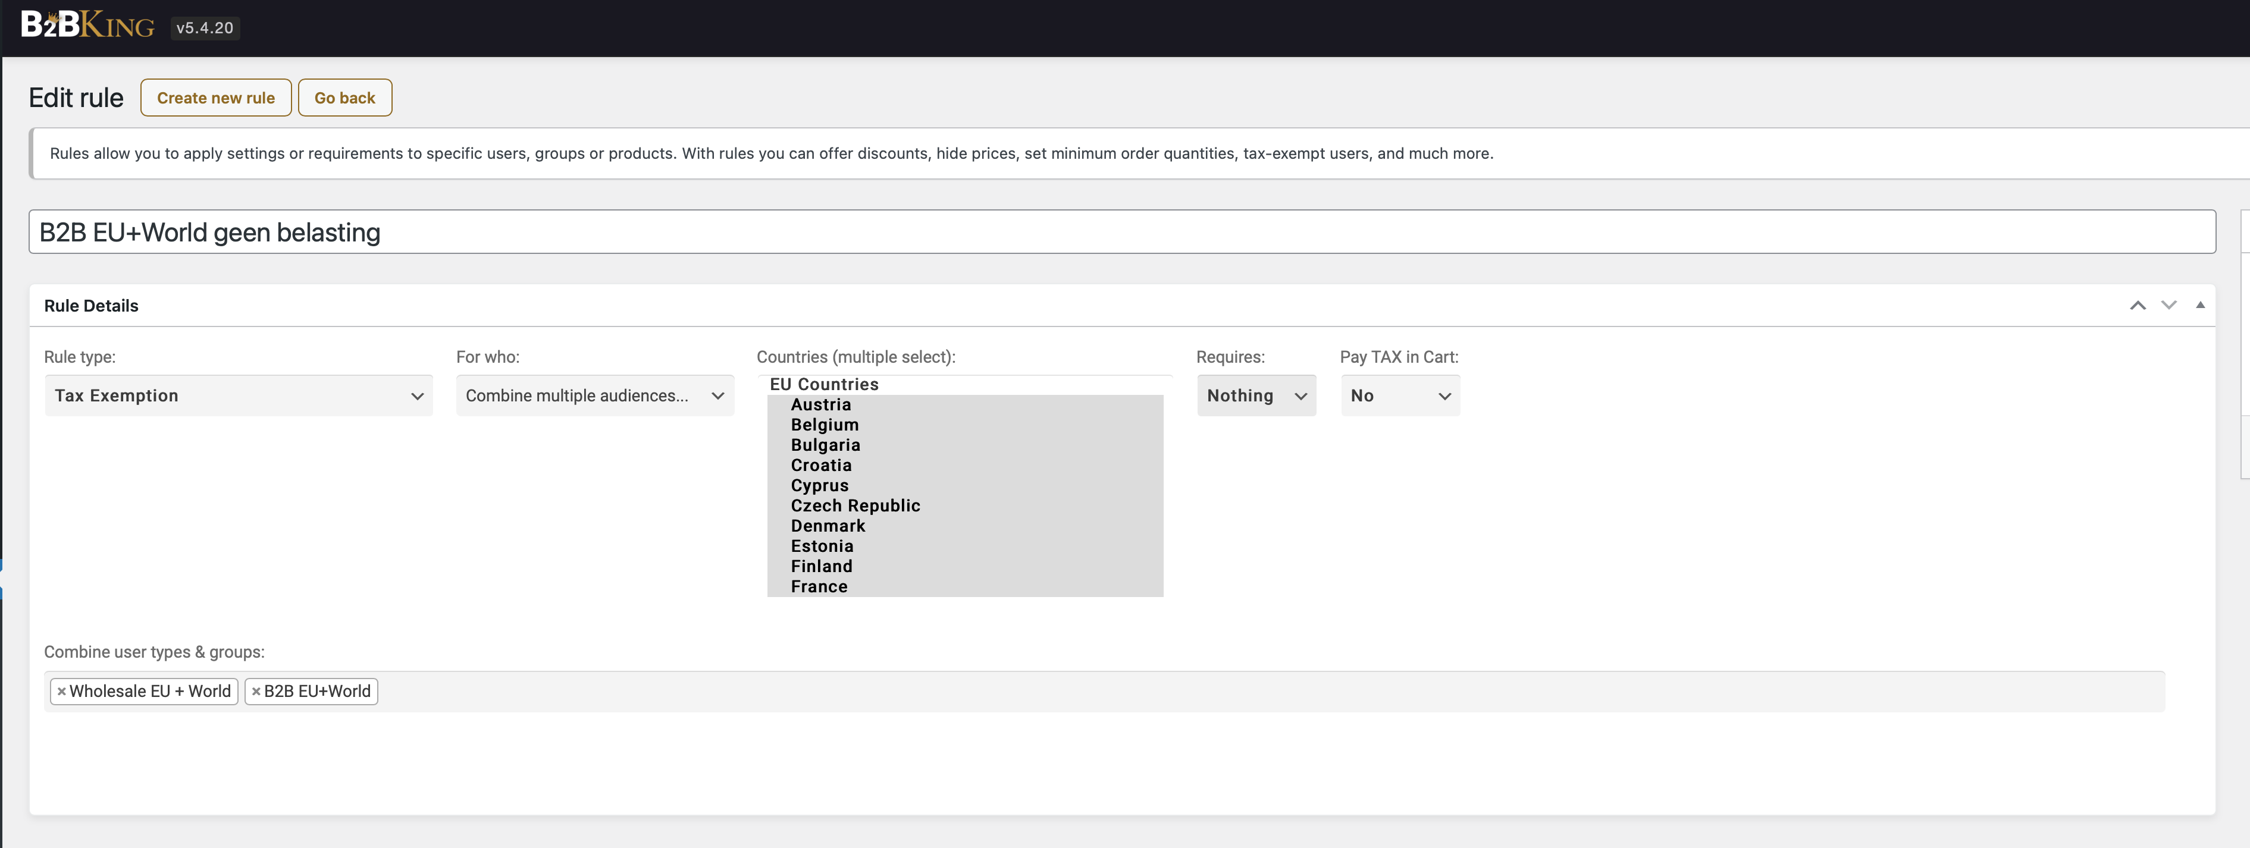Select Belgium in countries list
Viewport: 2250px width, 848px height.
coord(825,425)
